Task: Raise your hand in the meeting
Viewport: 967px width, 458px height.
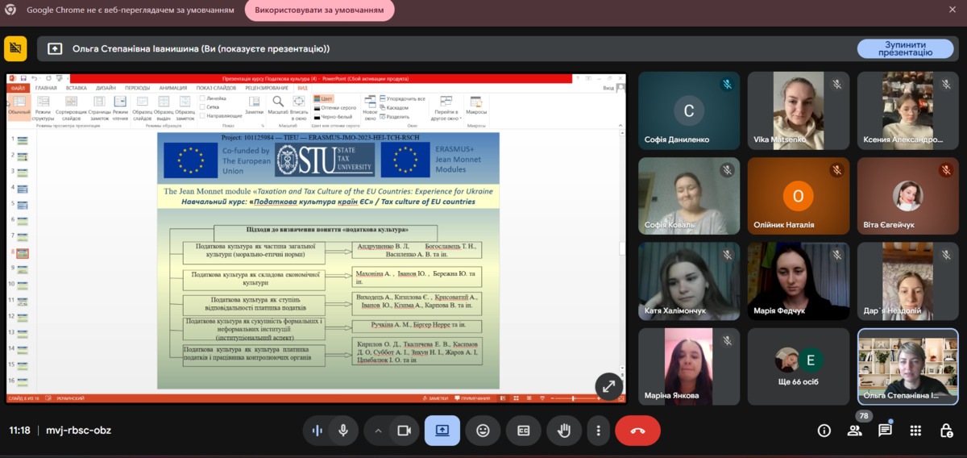Action: coord(563,431)
